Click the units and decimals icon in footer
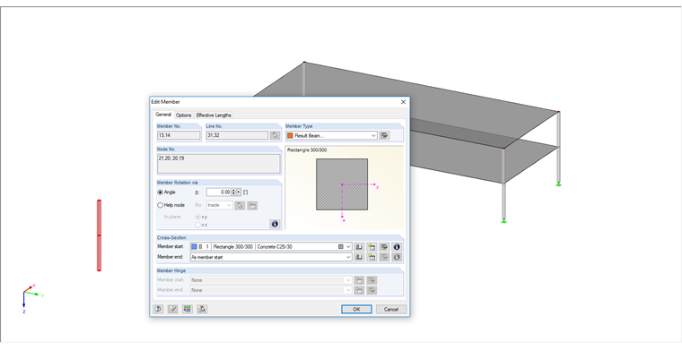Image resolution: width=682 pixels, height=350 pixels. (187, 309)
